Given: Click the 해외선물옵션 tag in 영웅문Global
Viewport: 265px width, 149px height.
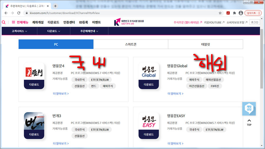Looking at the screenshot, I should 213,80.
